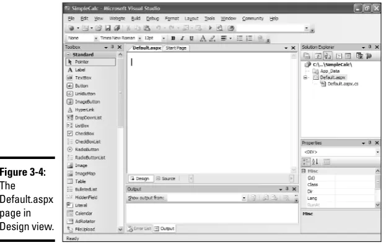
Task: Open the alignment dropdown arrow
Action: pos(230,38)
